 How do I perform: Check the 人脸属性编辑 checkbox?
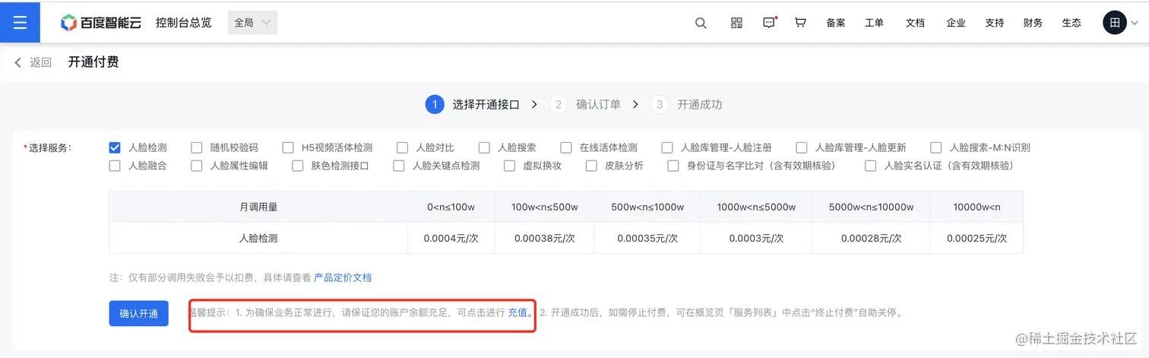click(197, 166)
